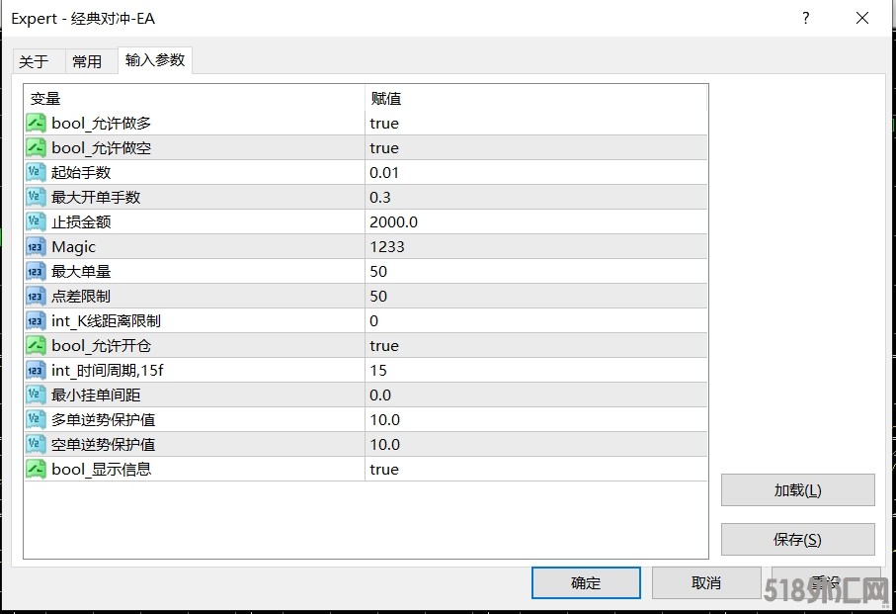Screen dimensions: 896x614
Task: Click the icon beside 空单逆势保护值
Action: click(36, 444)
